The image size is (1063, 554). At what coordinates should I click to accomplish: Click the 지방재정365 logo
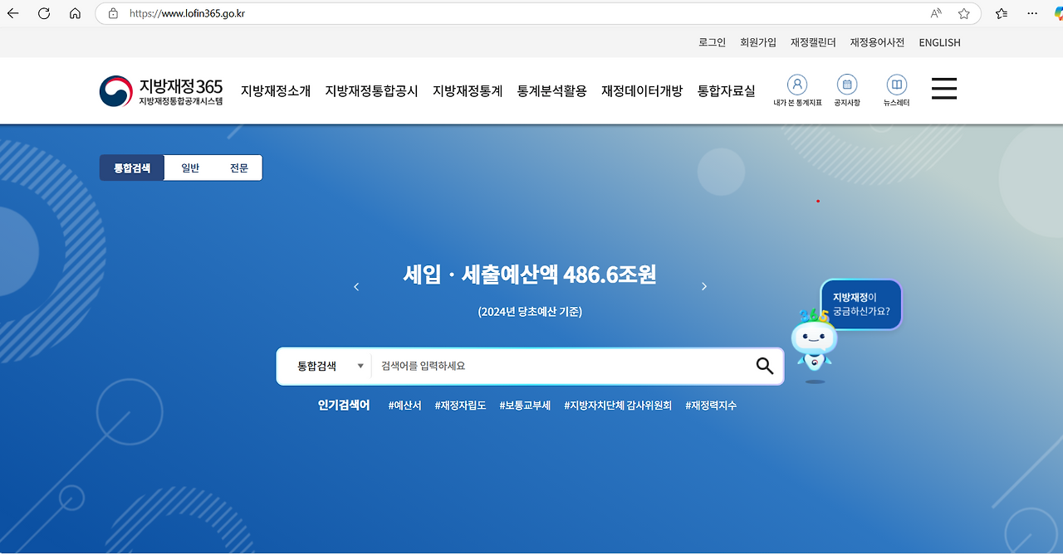pos(161,91)
